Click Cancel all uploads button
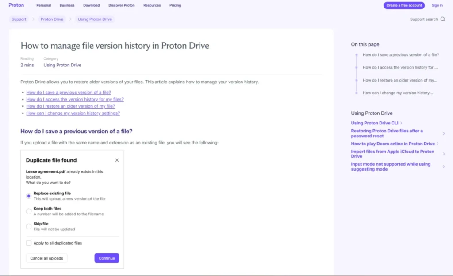 click(46, 258)
